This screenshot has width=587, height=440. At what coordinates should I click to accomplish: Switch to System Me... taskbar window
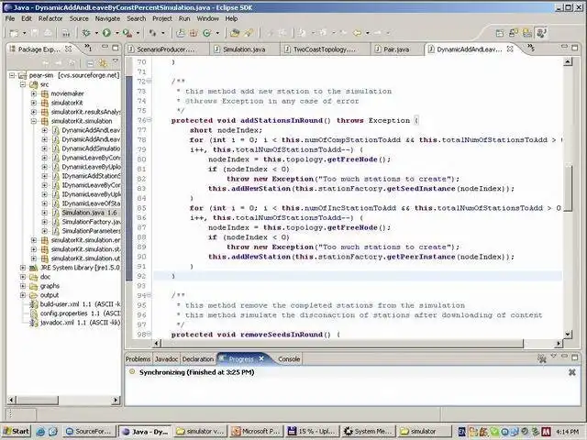(x=368, y=432)
